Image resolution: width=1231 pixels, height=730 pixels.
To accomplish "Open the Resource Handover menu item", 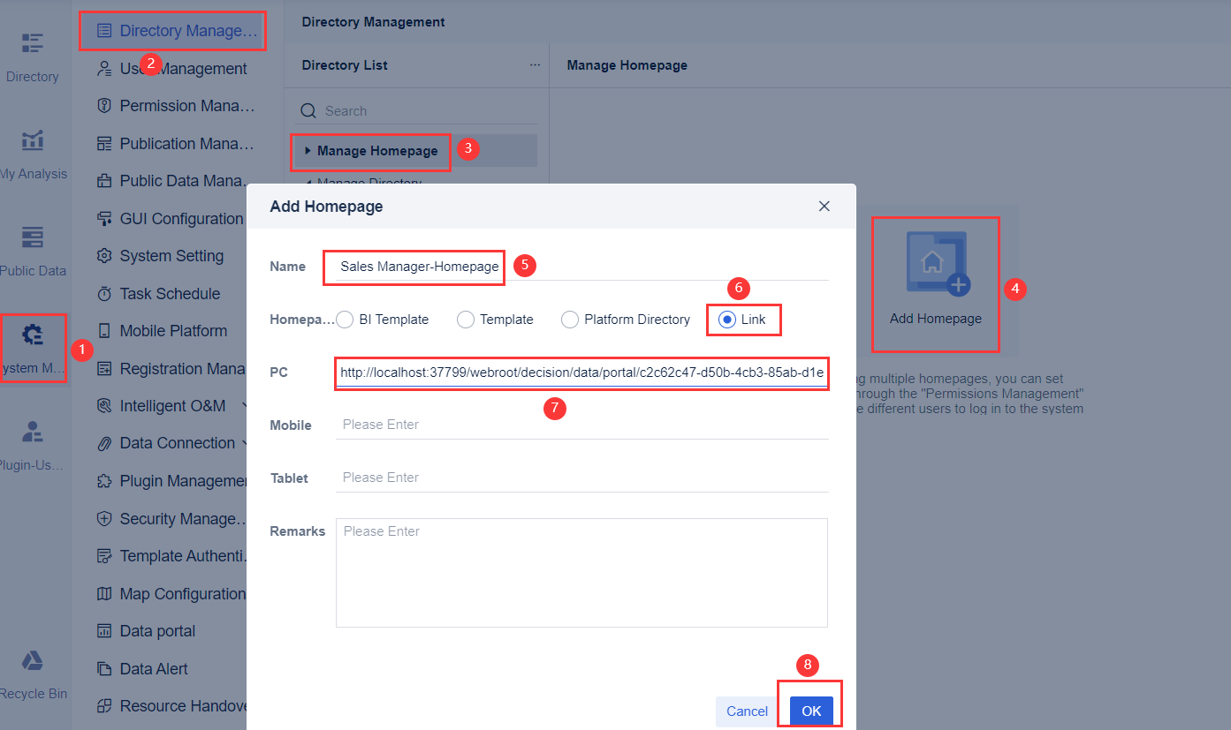I will coord(171,706).
